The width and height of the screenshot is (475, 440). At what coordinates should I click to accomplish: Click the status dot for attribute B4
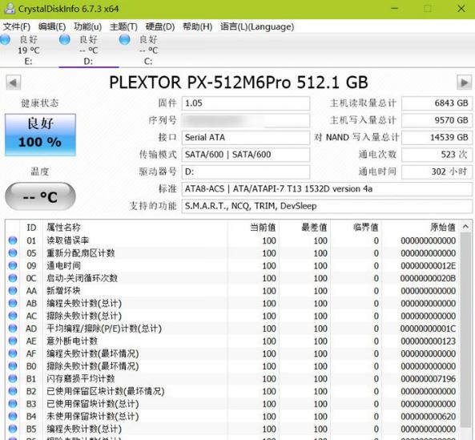point(13,416)
